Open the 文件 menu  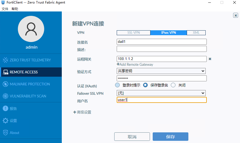point(5,9)
